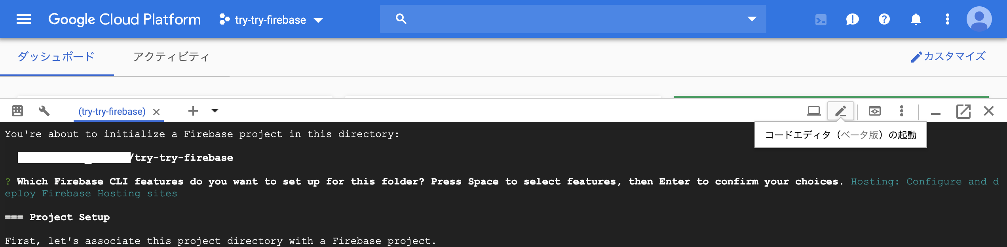Screen dimensions: 1007x247
Task: Open web preview icon
Action: coord(874,111)
